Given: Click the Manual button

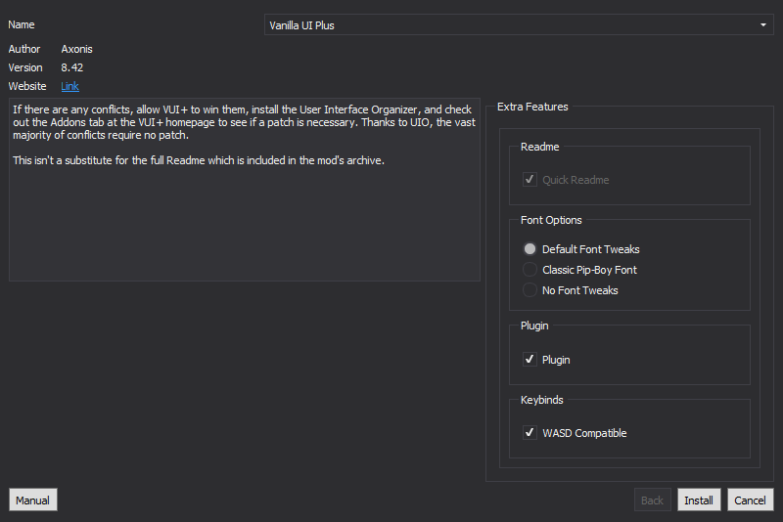Looking at the screenshot, I should tap(33, 500).
